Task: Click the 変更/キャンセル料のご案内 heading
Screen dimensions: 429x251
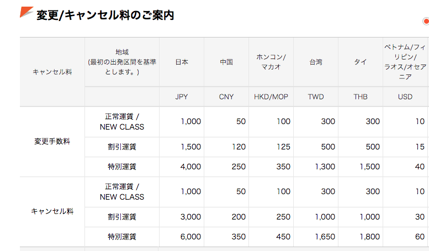Action: pyautogui.click(x=105, y=15)
